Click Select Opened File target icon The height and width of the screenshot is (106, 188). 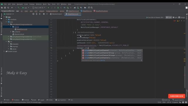coord(33,14)
